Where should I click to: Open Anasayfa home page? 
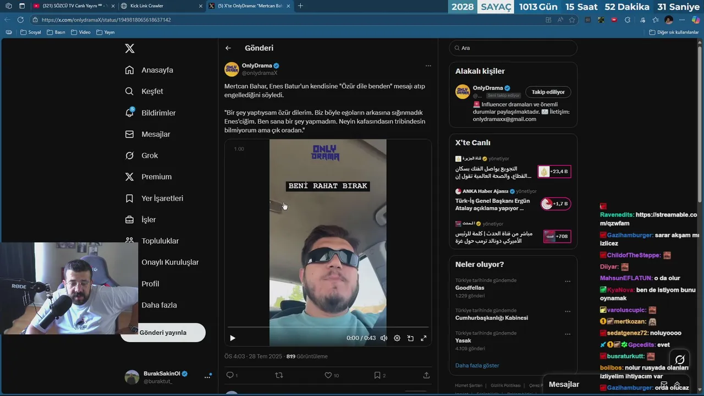pyautogui.click(x=149, y=70)
